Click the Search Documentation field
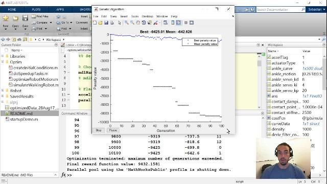Image resolution: width=327 pixels, height=184 pixels. click(x=278, y=10)
